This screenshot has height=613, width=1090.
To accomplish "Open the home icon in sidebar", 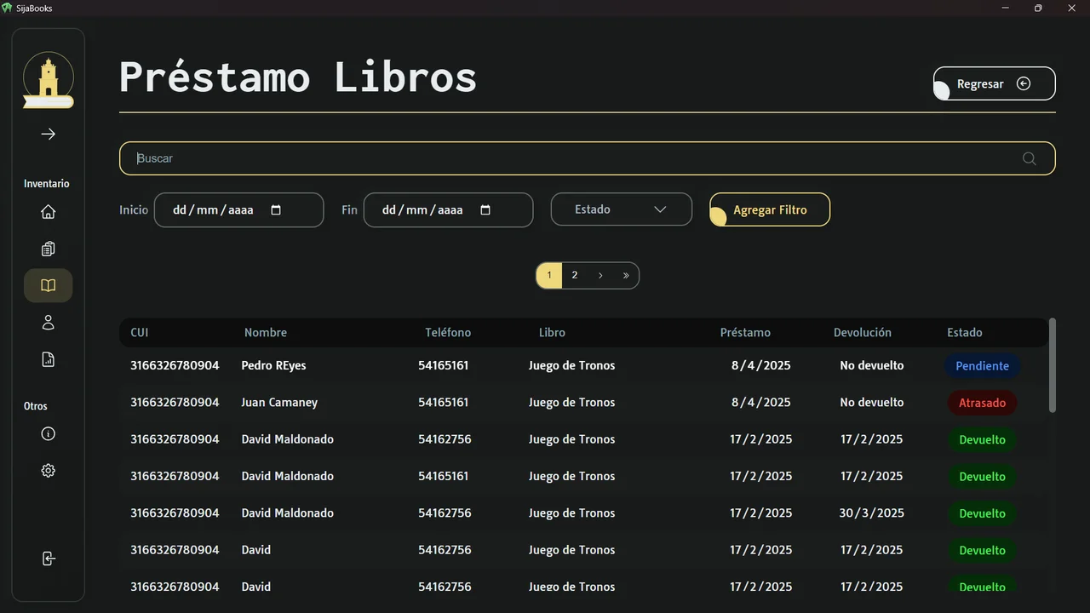I will pyautogui.click(x=49, y=212).
